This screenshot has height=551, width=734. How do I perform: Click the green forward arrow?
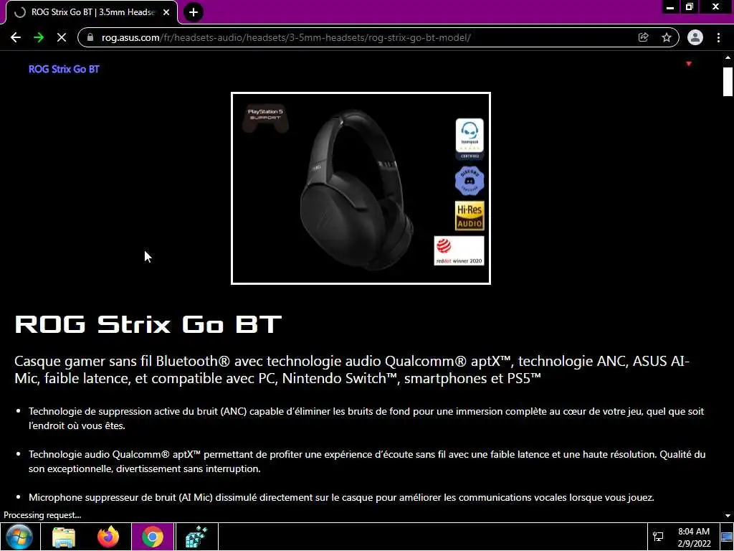coord(39,37)
